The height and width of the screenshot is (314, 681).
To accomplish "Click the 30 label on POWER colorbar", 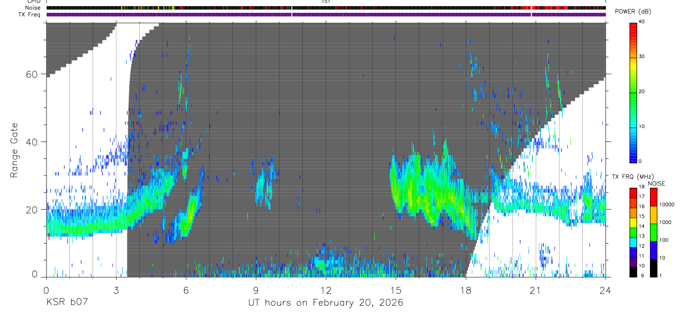I will coord(642,56).
